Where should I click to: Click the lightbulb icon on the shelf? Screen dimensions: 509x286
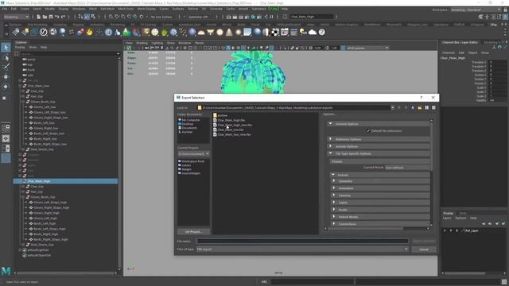[x=303, y=32]
